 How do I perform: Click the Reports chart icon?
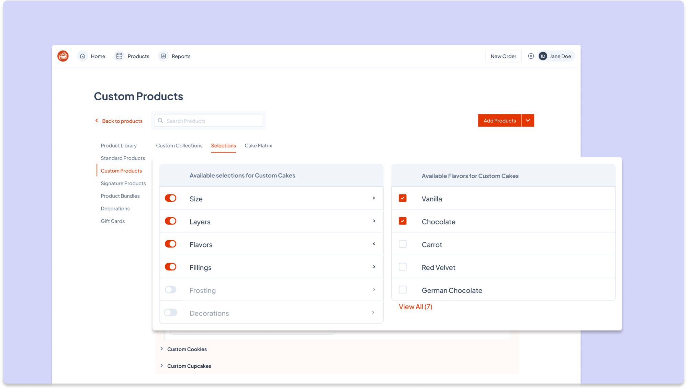pos(164,56)
